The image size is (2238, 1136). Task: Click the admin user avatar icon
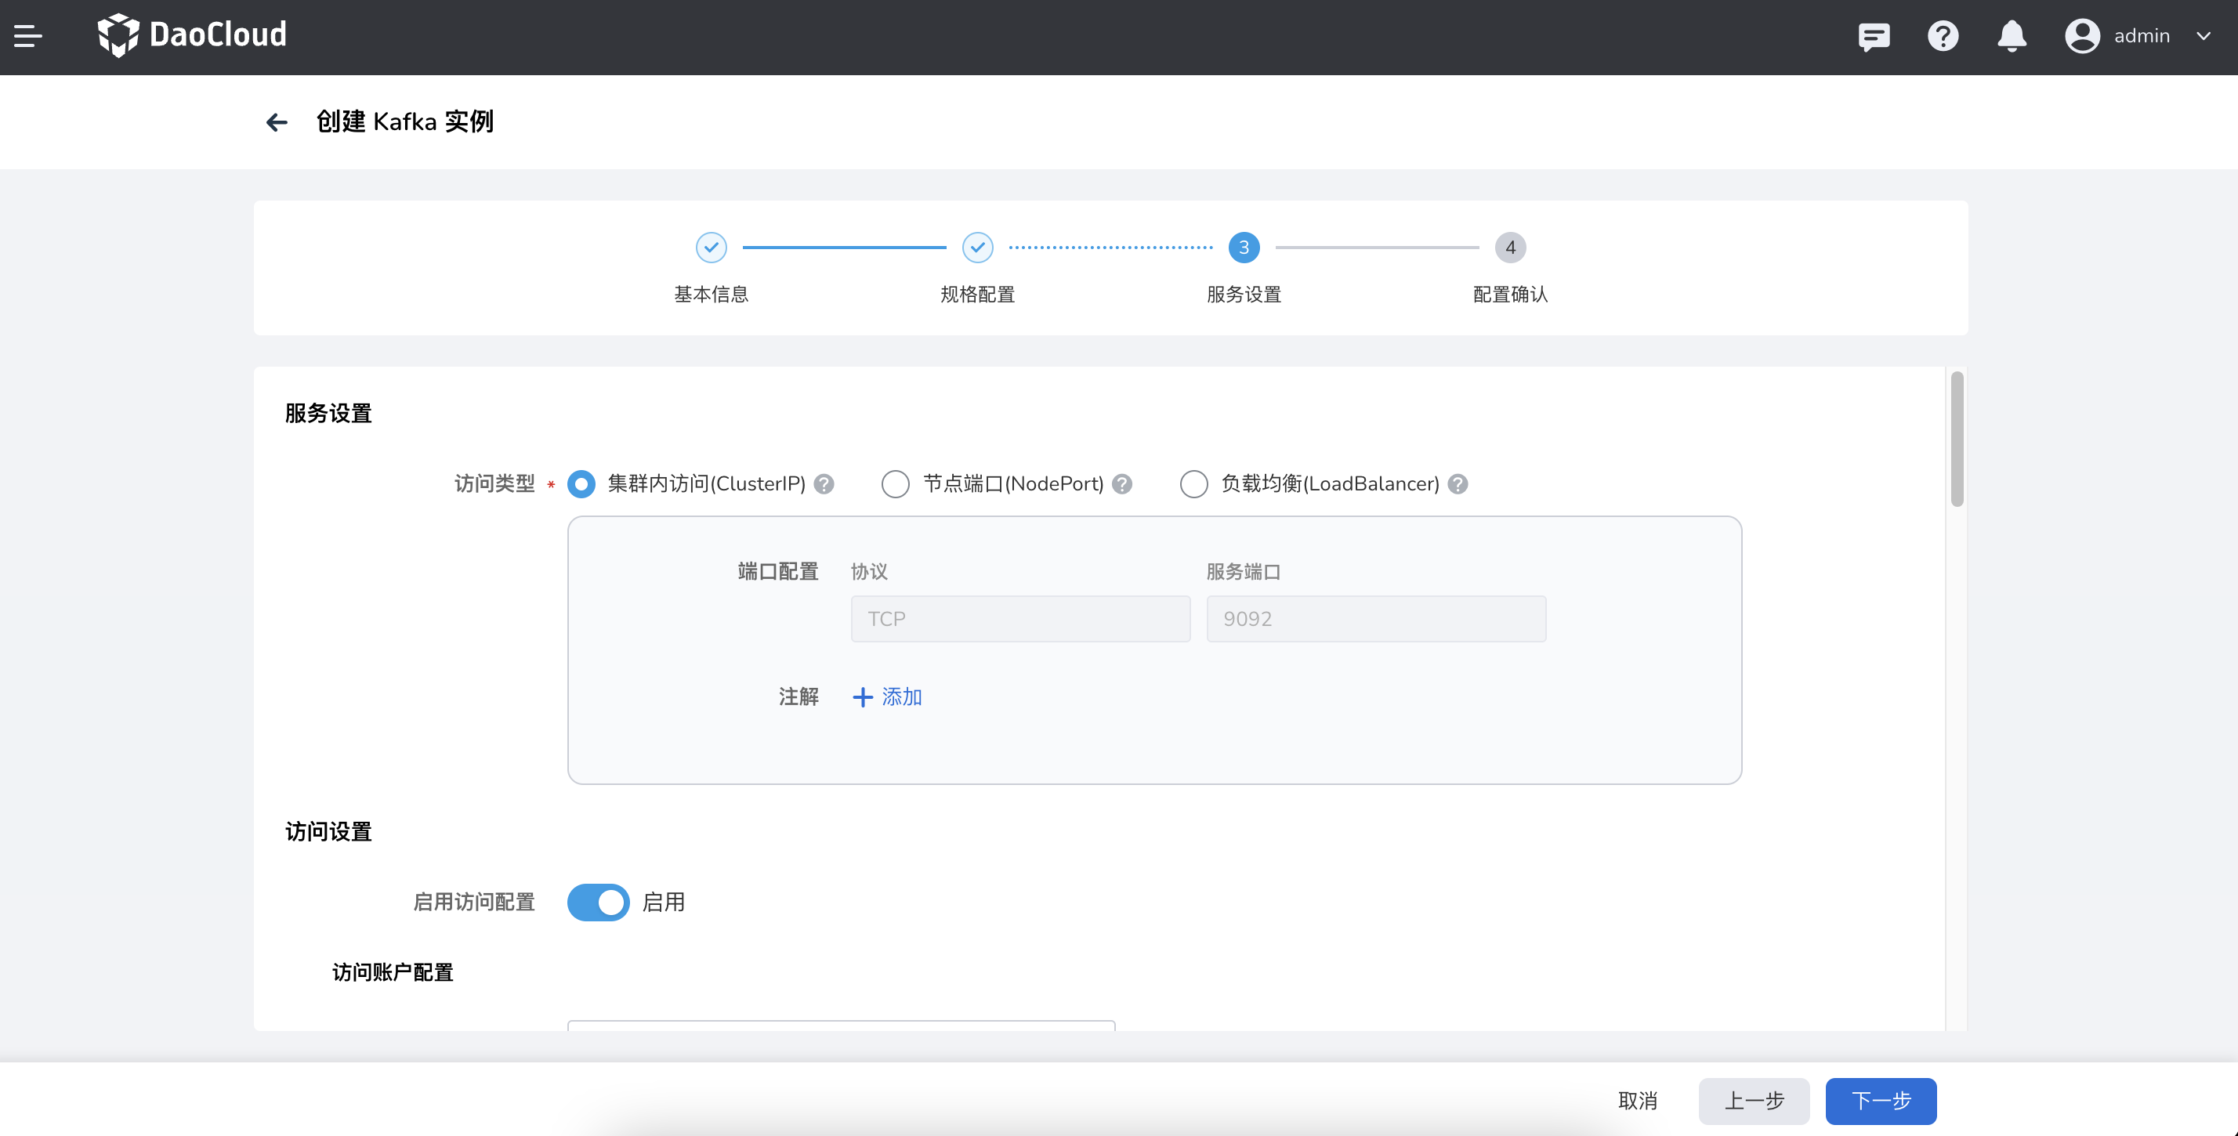point(2081,37)
